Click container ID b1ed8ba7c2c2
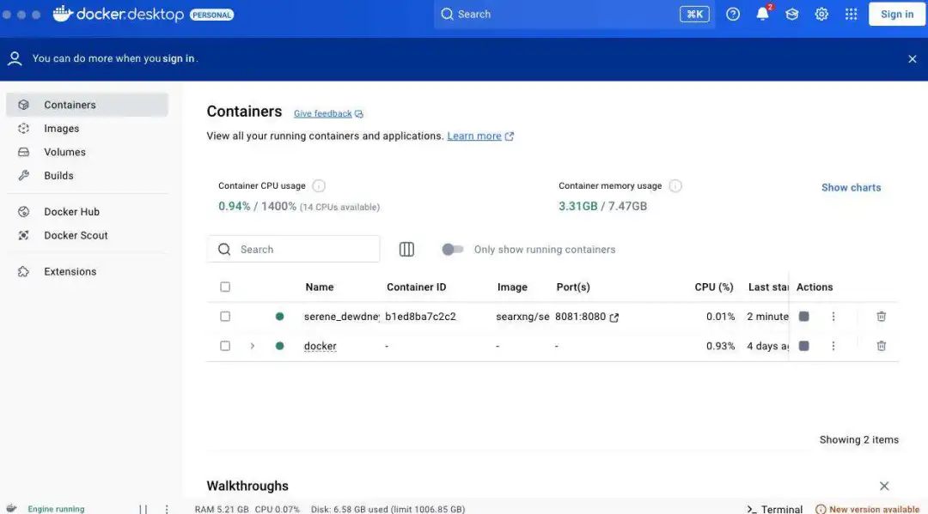The width and height of the screenshot is (928, 514). [x=420, y=317]
